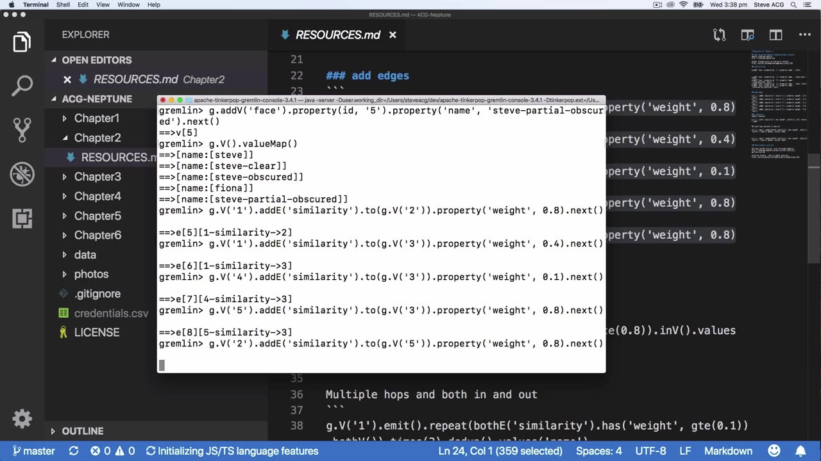This screenshot has width=821, height=461.
Task: Open the Terminal application menu
Action: point(35,4)
